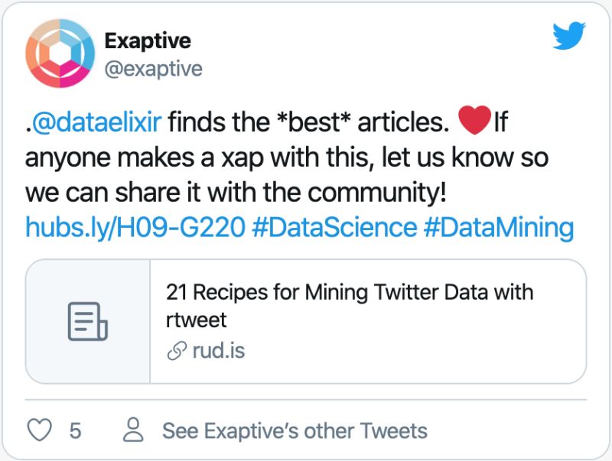The width and height of the screenshot is (612, 461).
Task: Open the #DataScience hashtag
Action: 333,227
